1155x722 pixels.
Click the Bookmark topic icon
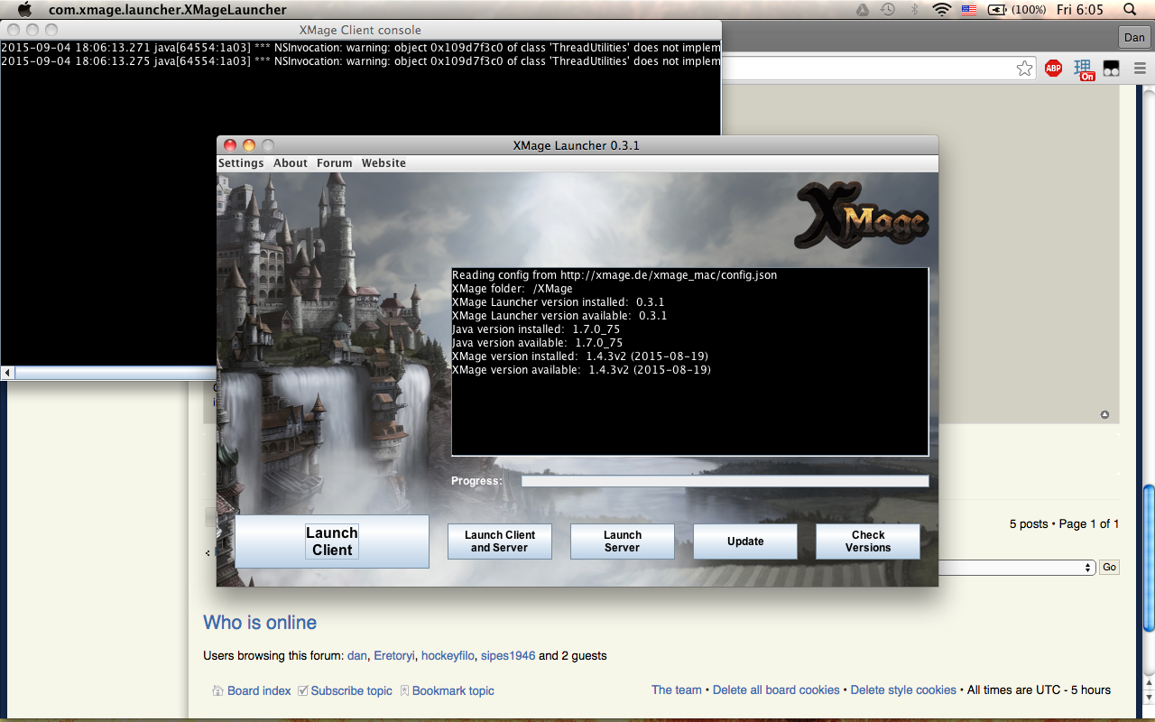pos(404,690)
